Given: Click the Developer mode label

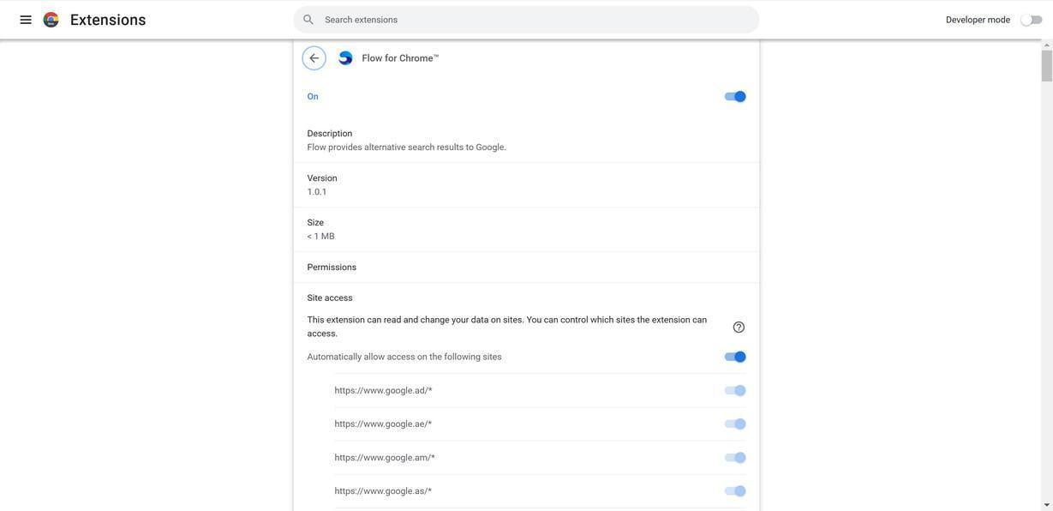Looking at the screenshot, I should [978, 20].
